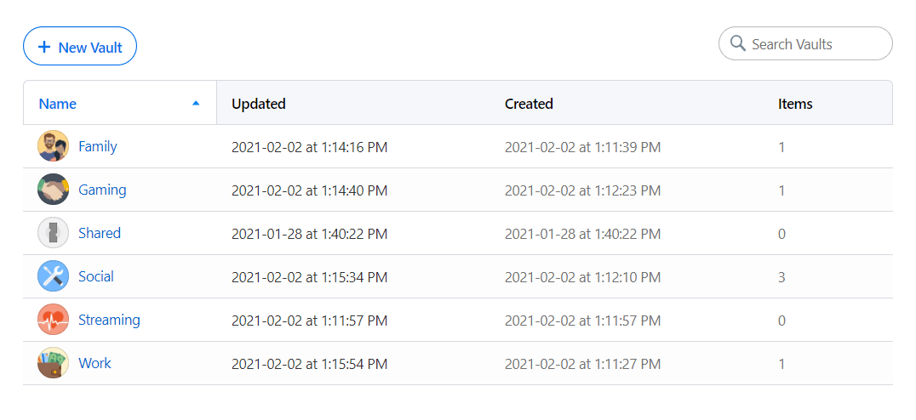
Task: Click the magnifier icon in search box
Action: pos(738,43)
